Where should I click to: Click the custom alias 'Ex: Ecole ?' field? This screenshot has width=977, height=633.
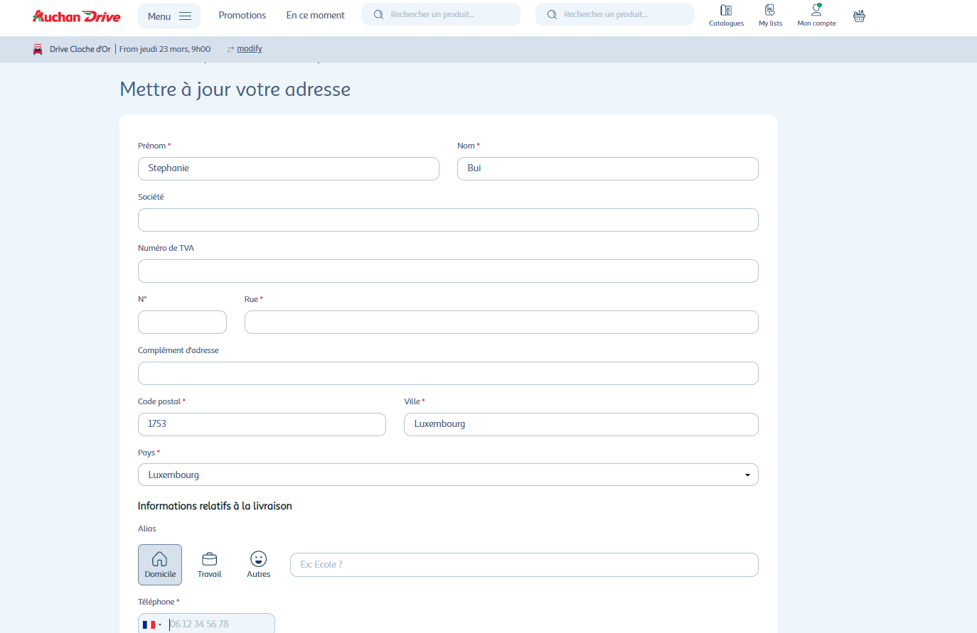point(524,565)
